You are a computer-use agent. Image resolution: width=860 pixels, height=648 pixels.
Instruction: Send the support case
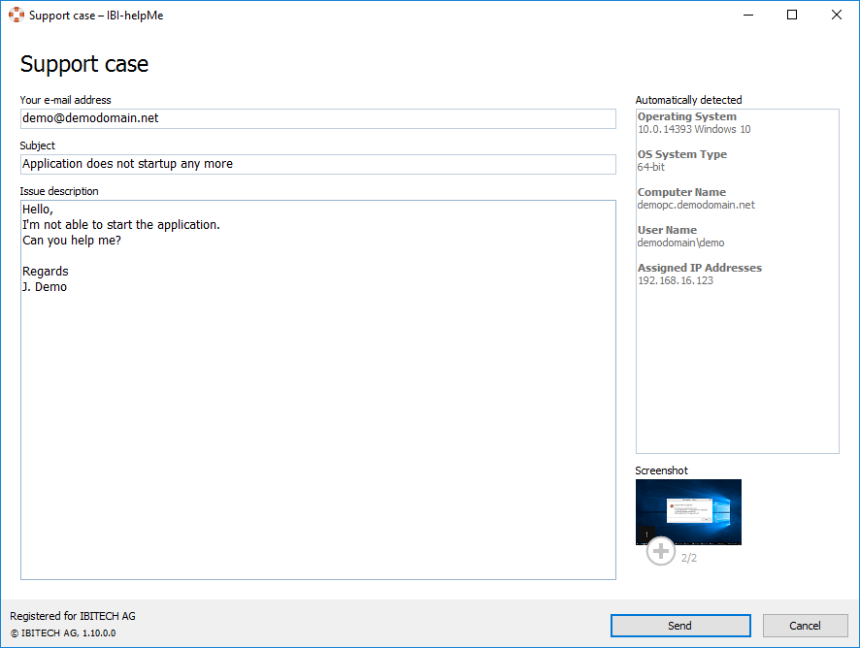(x=679, y=626)
